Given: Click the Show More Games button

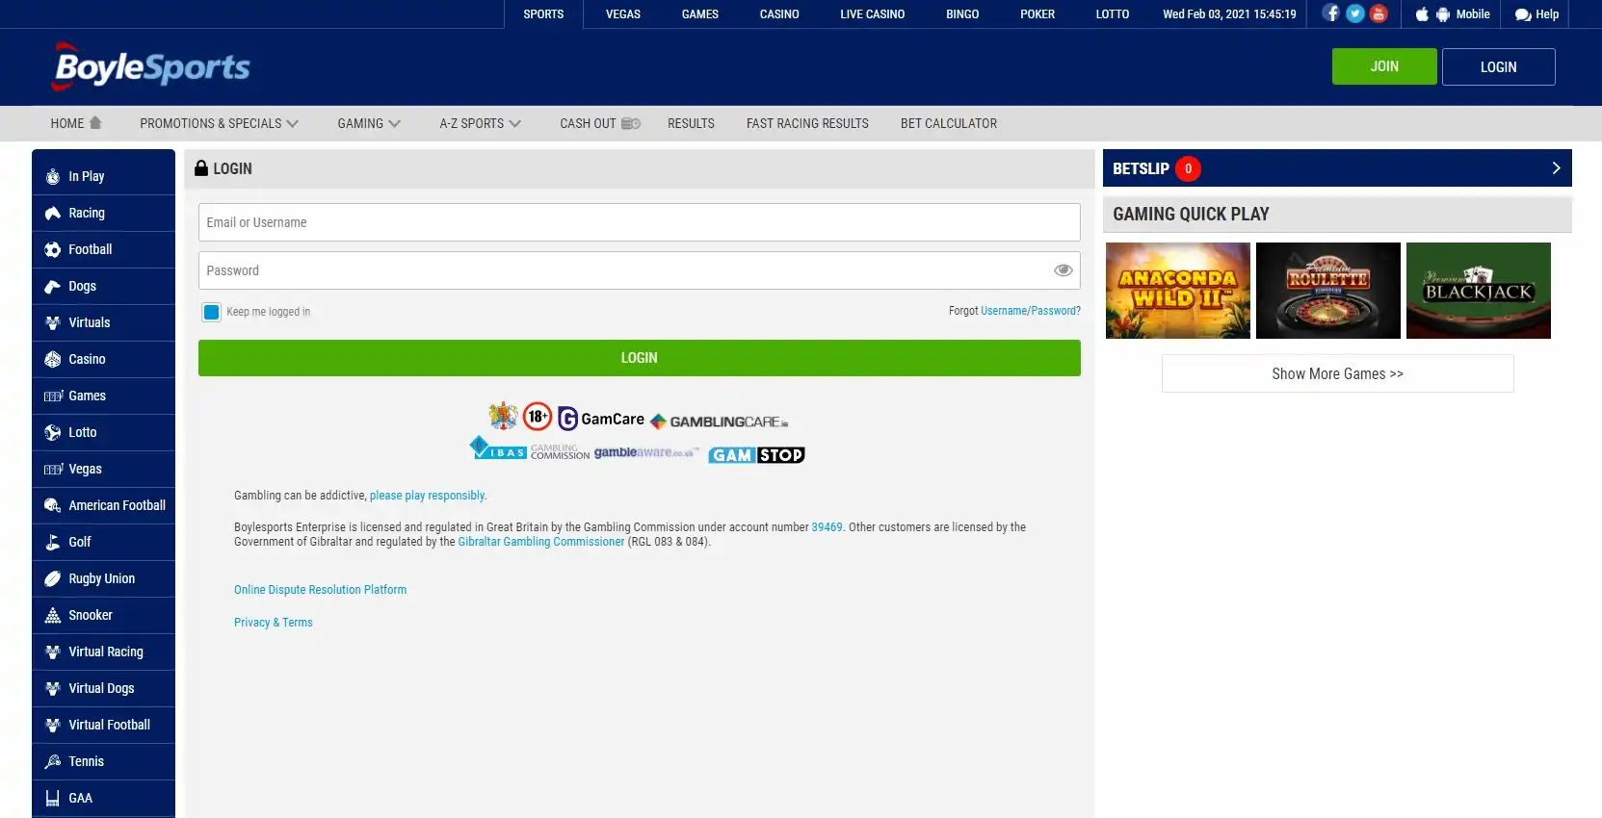Looking at the screenshot, I should click(x=1337, y=373).
